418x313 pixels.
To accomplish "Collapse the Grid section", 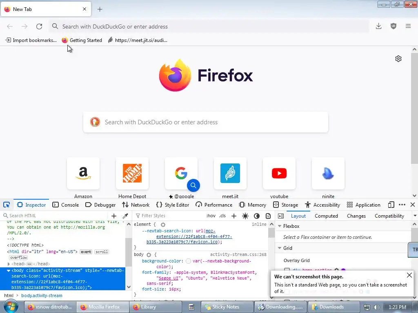I will coord(280,248).
